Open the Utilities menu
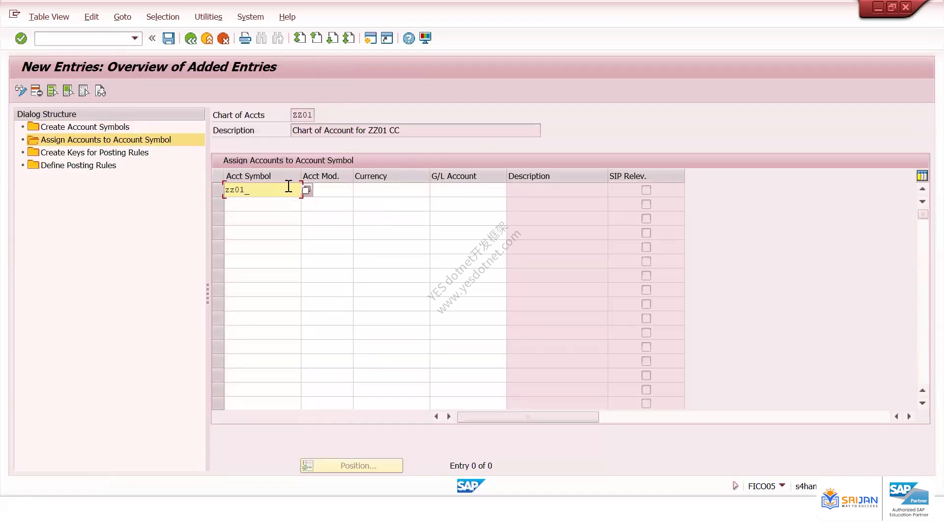The image size is (944, 531). 208,17
